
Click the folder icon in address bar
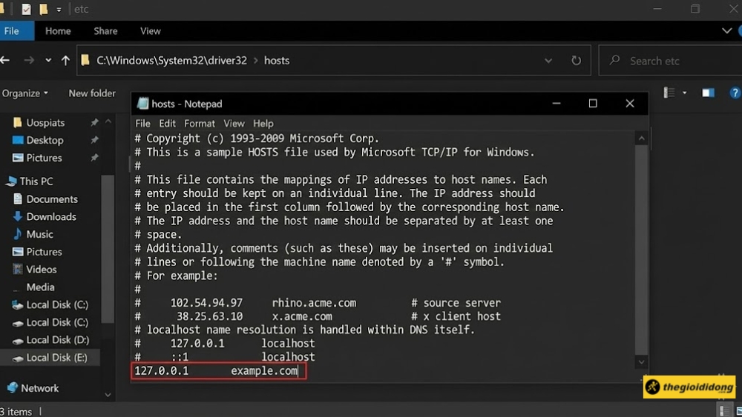pos(85,60)
